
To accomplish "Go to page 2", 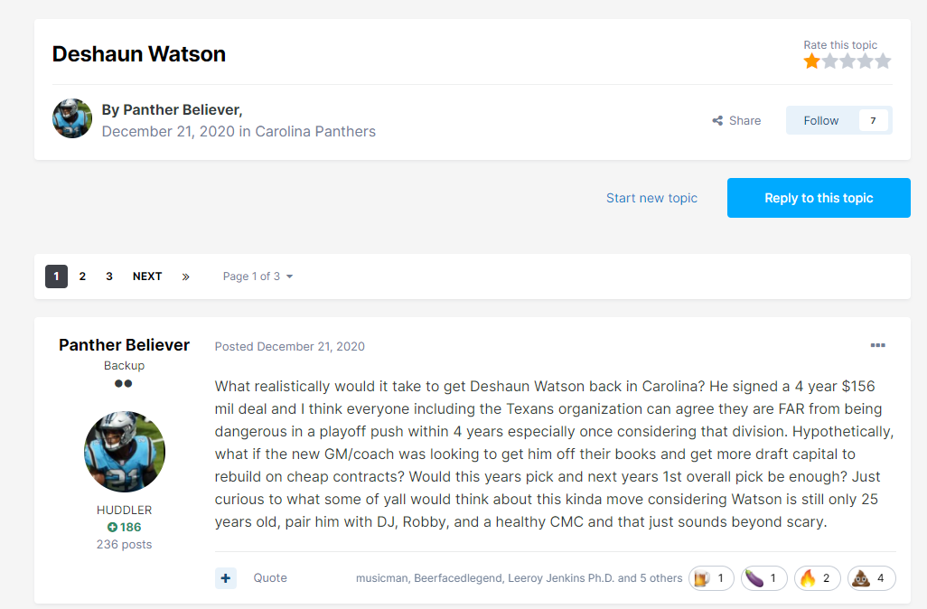I will (82, 276).
